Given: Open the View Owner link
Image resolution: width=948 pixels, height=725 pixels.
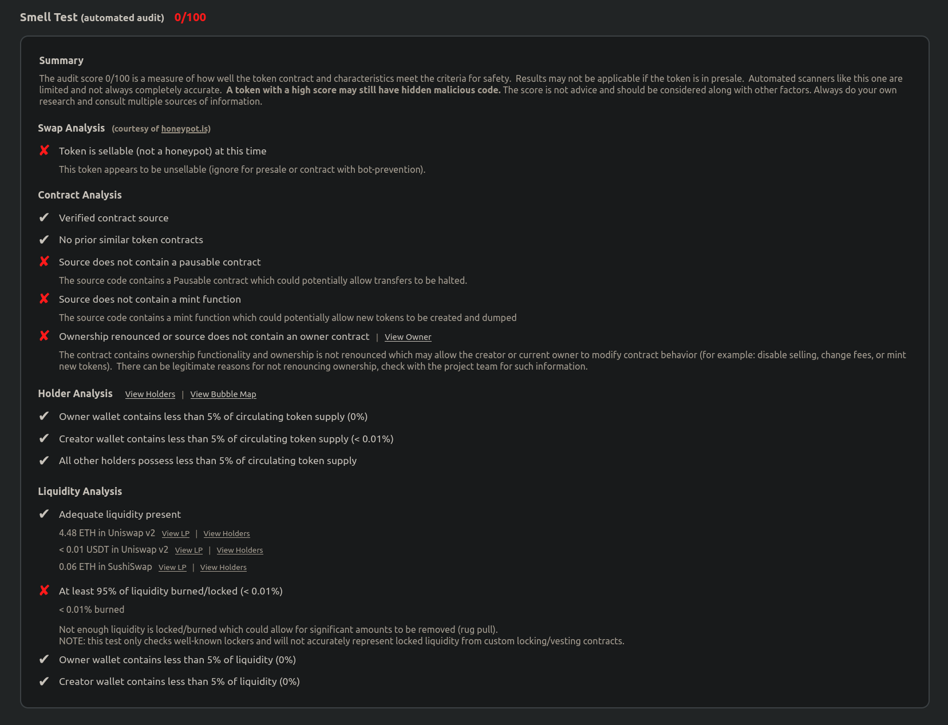Looking at the screenshot, I should pyautogui.click(x=408, y=337).
